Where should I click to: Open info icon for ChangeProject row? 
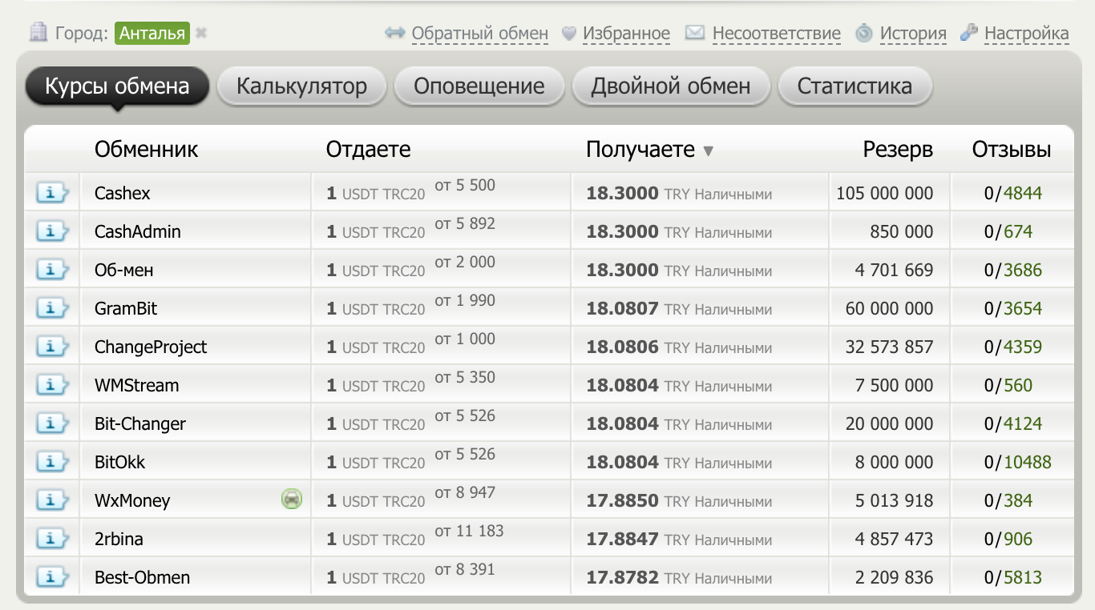coord(51,346)
